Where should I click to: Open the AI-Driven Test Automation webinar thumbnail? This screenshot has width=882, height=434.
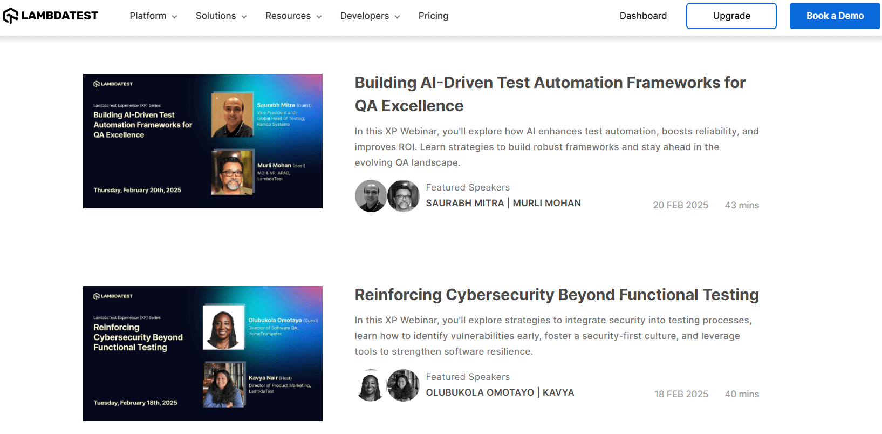[x=203, y=141]
